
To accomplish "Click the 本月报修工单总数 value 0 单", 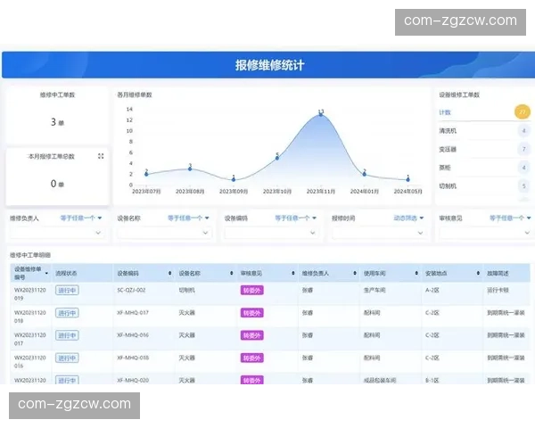I will [x=57, y=184].
